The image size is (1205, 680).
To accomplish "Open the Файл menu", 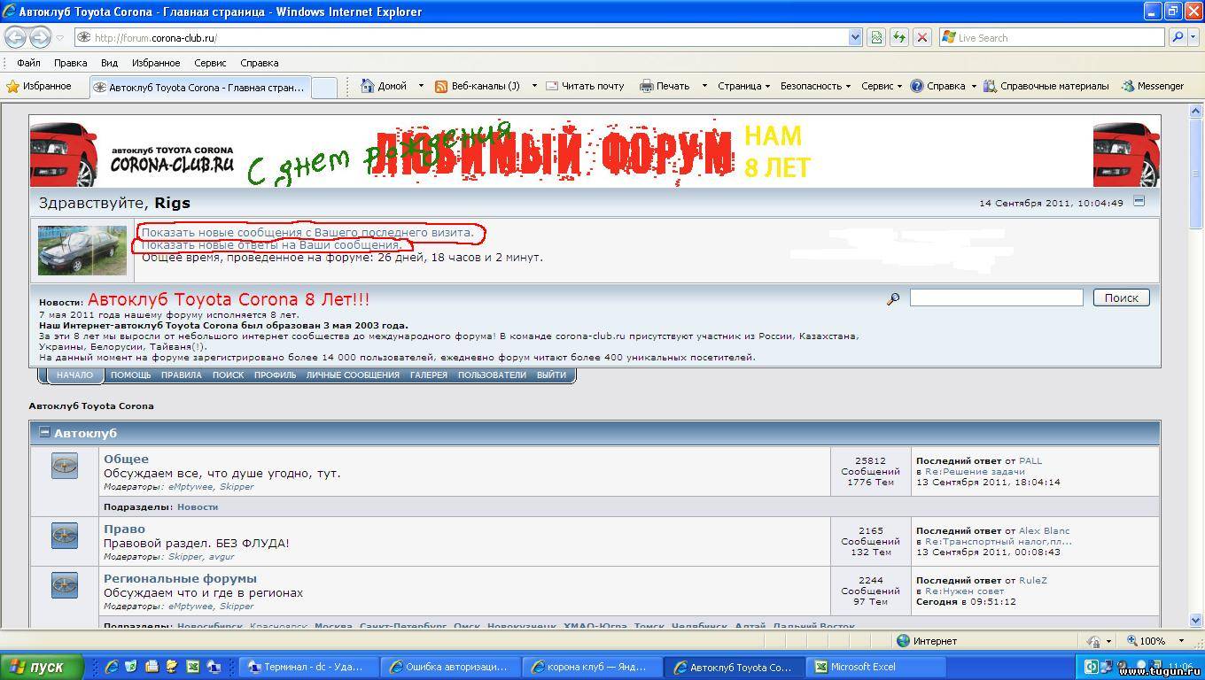I will [x=28, y=63].
